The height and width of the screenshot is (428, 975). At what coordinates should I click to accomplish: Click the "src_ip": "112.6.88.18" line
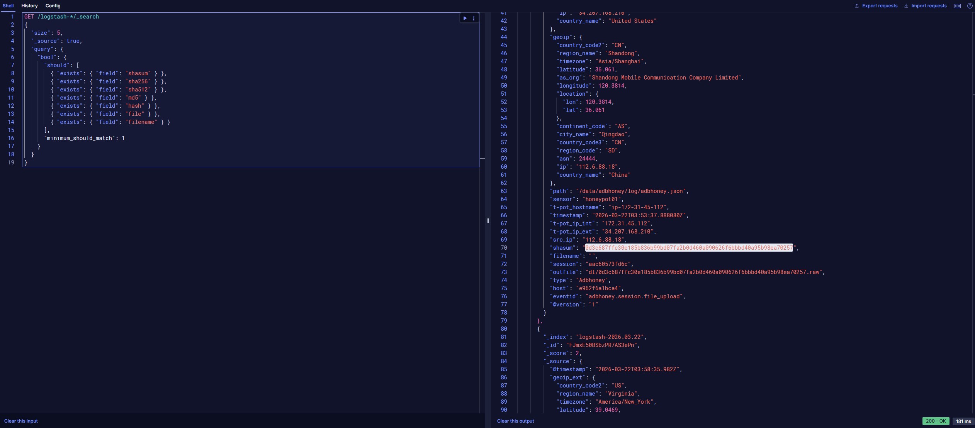(x=588, y=240)
